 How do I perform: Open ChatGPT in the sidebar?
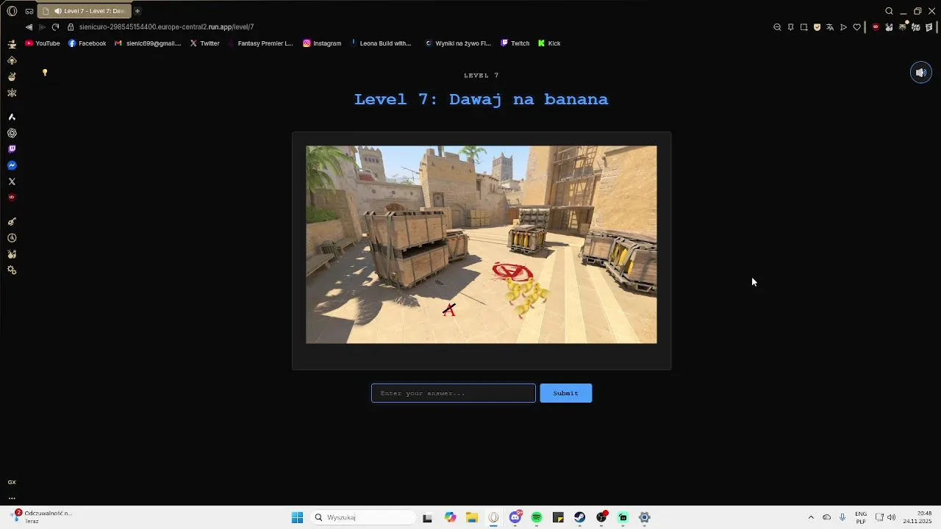click(x=12, y=133)
